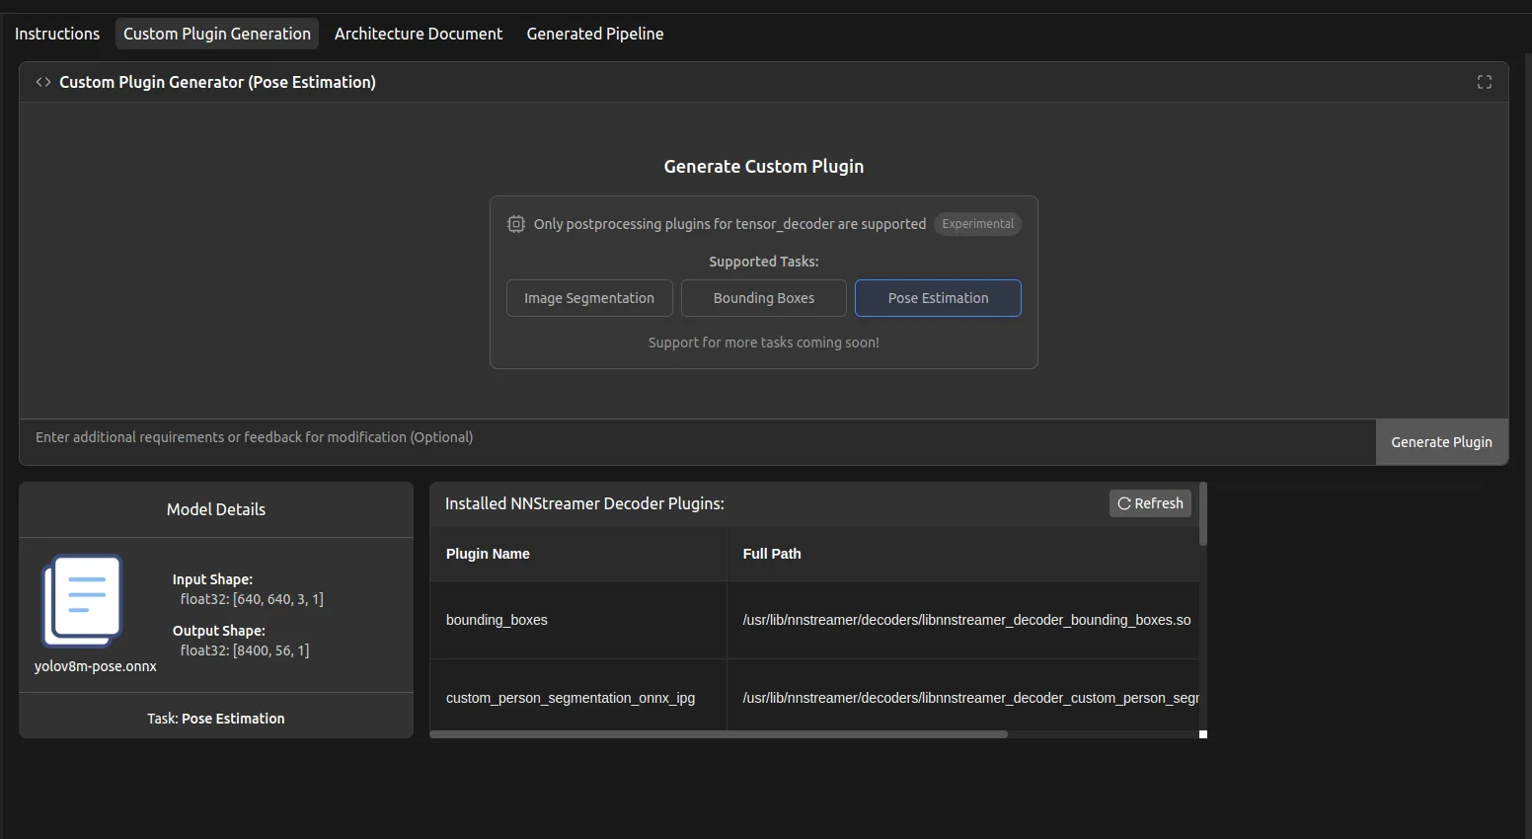1532x839 pixels.
Task: Select the bounding_boxes plugin row
Action: [x=814, y=620]
